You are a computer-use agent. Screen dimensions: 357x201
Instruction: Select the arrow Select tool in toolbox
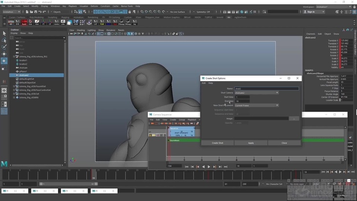click(4, 34)
